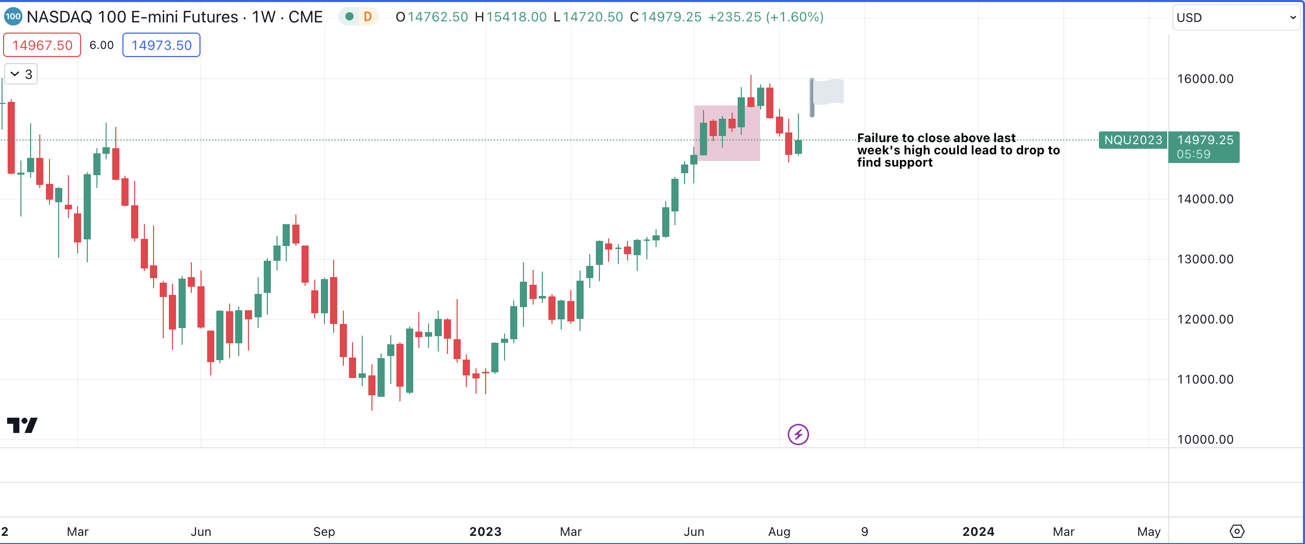This screenshot has height=544, width=1305.
Task: Open chart settings gear icon at bottom right
Action: (x=1237, y=531)
